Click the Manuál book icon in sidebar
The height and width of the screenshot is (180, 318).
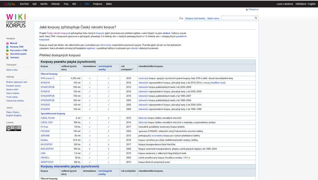[x=7, y=43]
